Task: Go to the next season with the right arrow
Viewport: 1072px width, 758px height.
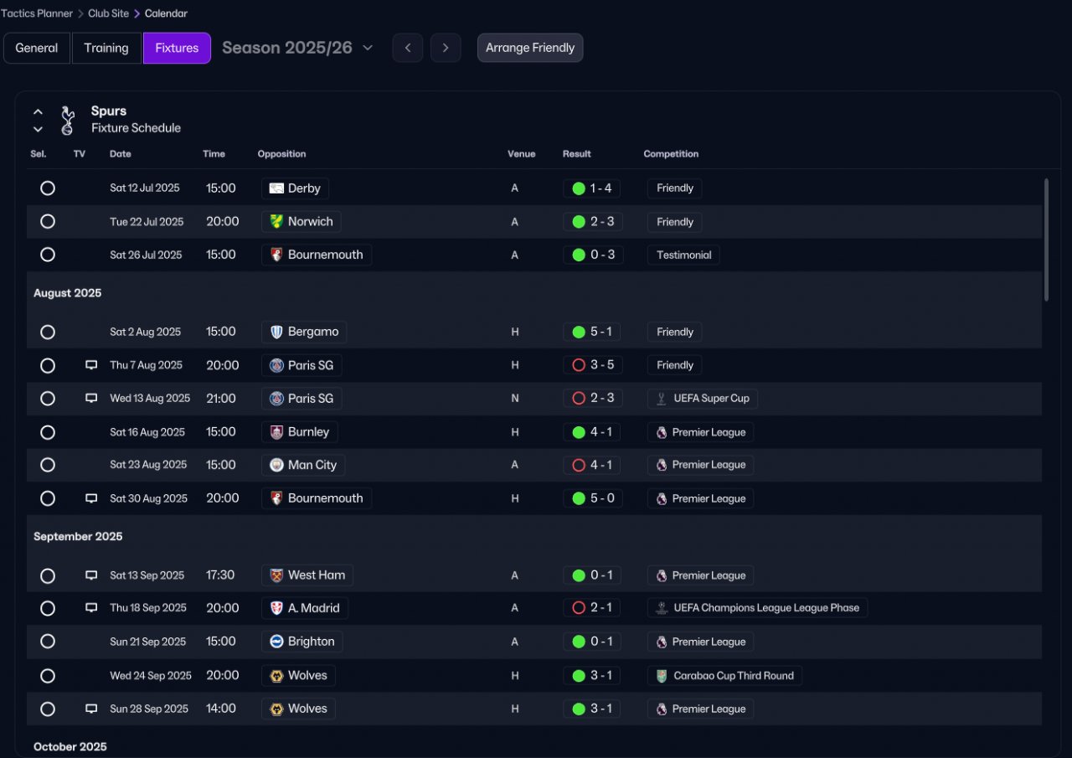Action: pos(446,48)
